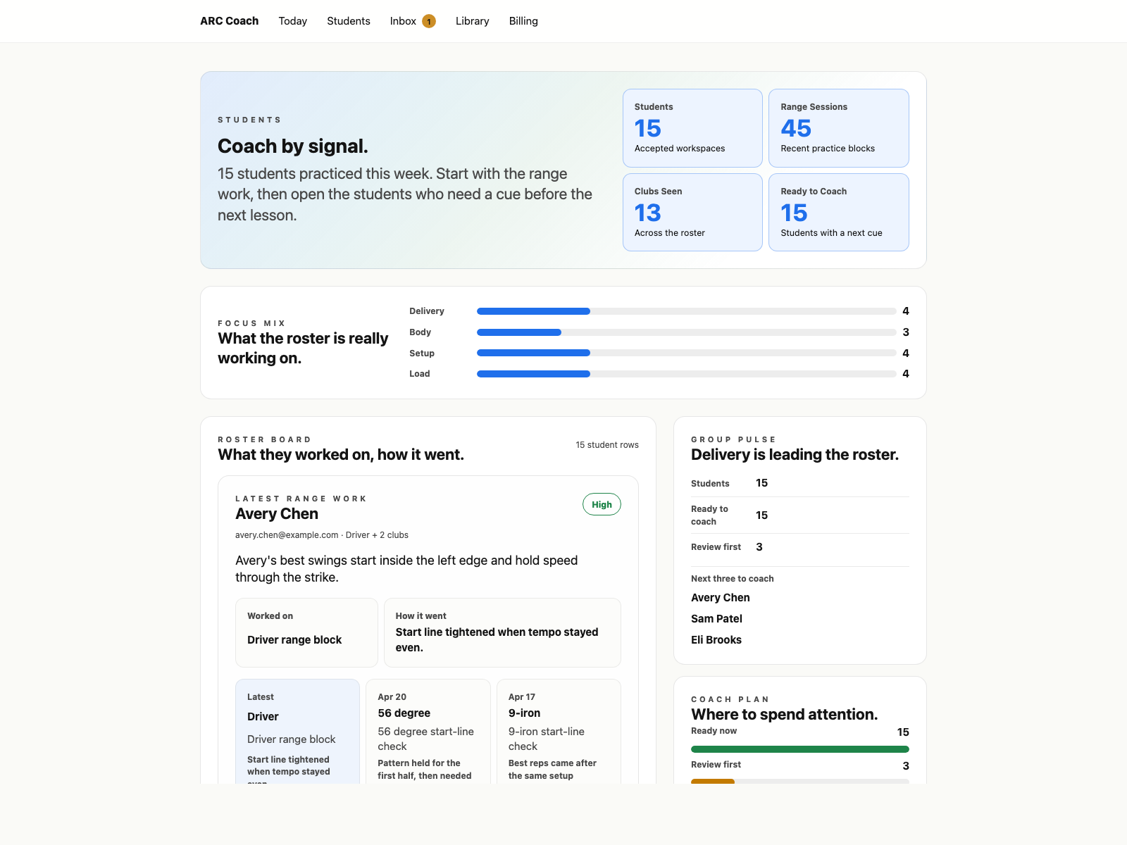
Task: Open the Clubs Seen stat card
Action: point(692,212)
